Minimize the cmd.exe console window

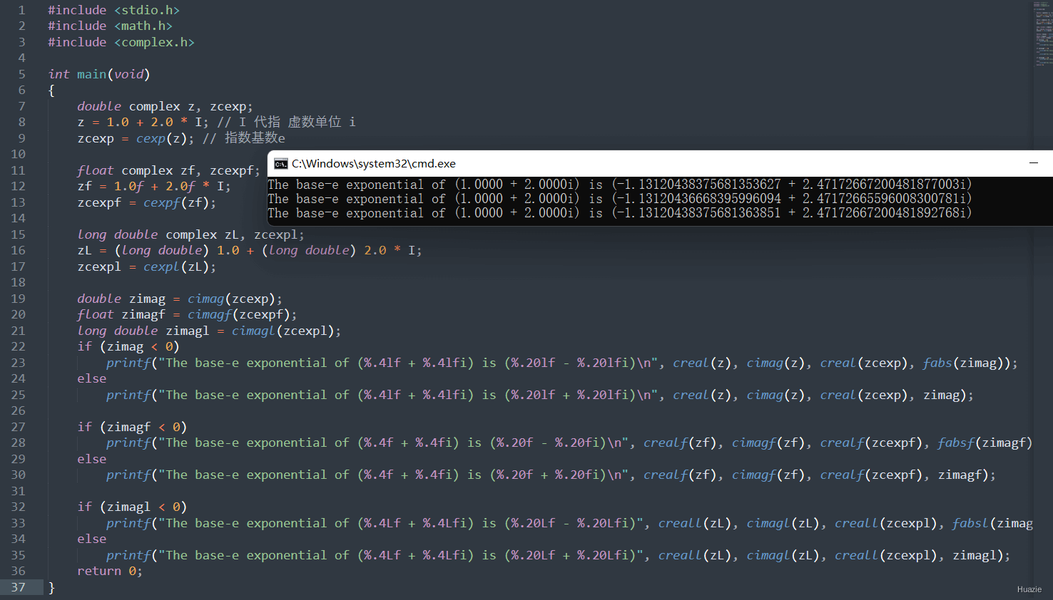(1033, 163)
